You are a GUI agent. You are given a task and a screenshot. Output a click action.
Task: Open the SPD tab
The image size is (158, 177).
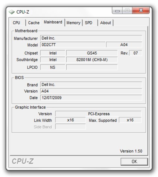tap(90, 23)
